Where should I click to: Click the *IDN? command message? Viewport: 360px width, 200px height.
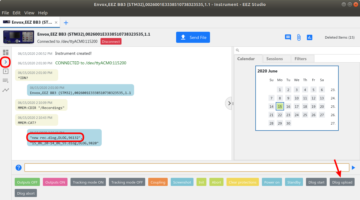37,75
